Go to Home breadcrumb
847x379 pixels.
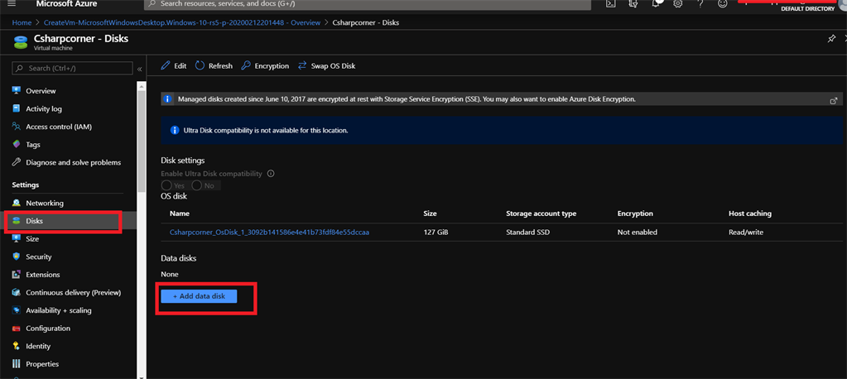[x=22, y=22]
